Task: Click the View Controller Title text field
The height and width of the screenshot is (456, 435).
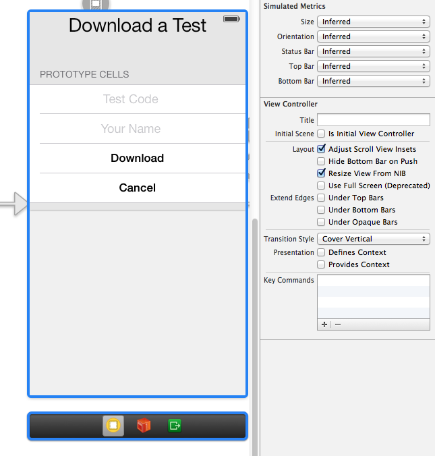Action: pos(373,120)
